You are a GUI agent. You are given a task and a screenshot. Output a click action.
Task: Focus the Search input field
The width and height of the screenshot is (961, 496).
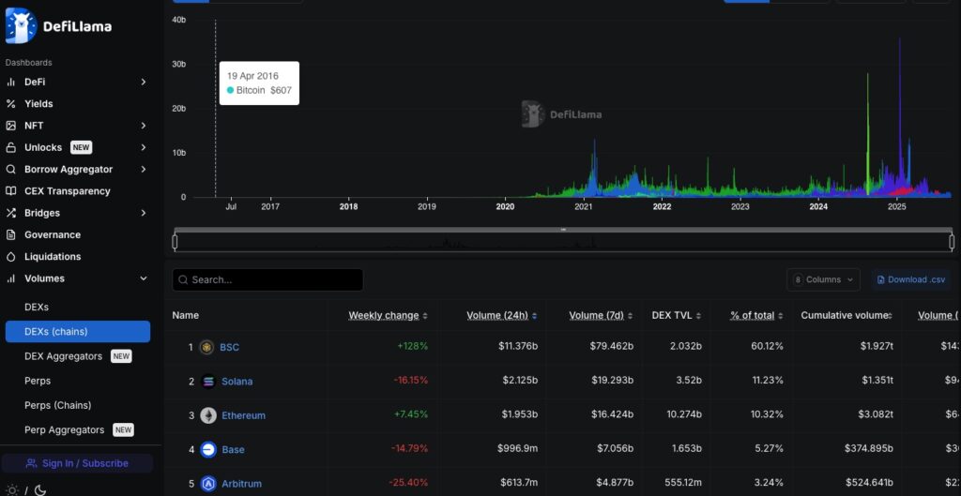point(267,279)
